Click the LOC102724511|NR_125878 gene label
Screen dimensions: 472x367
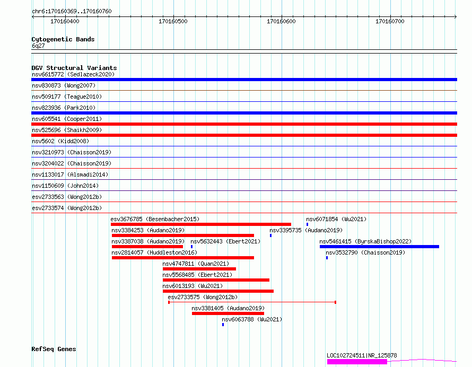(x=362, y=355)
